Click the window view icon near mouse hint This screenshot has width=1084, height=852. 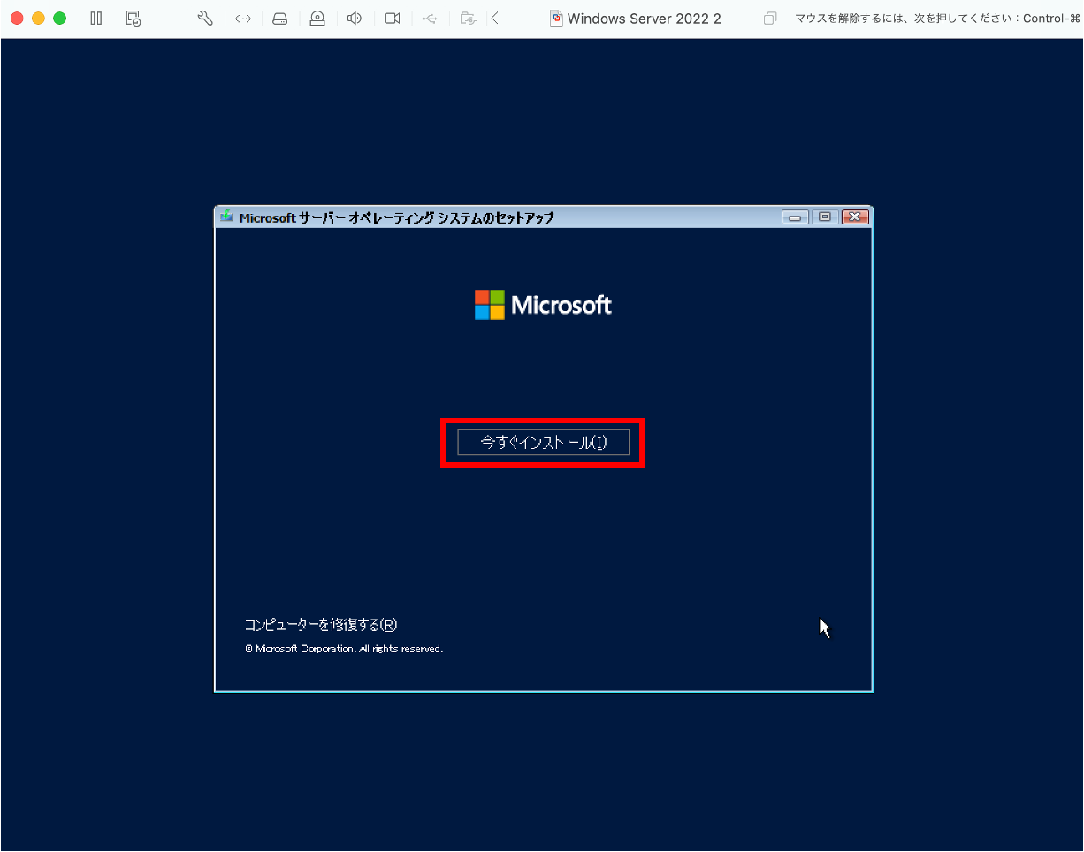click(771, 19)
